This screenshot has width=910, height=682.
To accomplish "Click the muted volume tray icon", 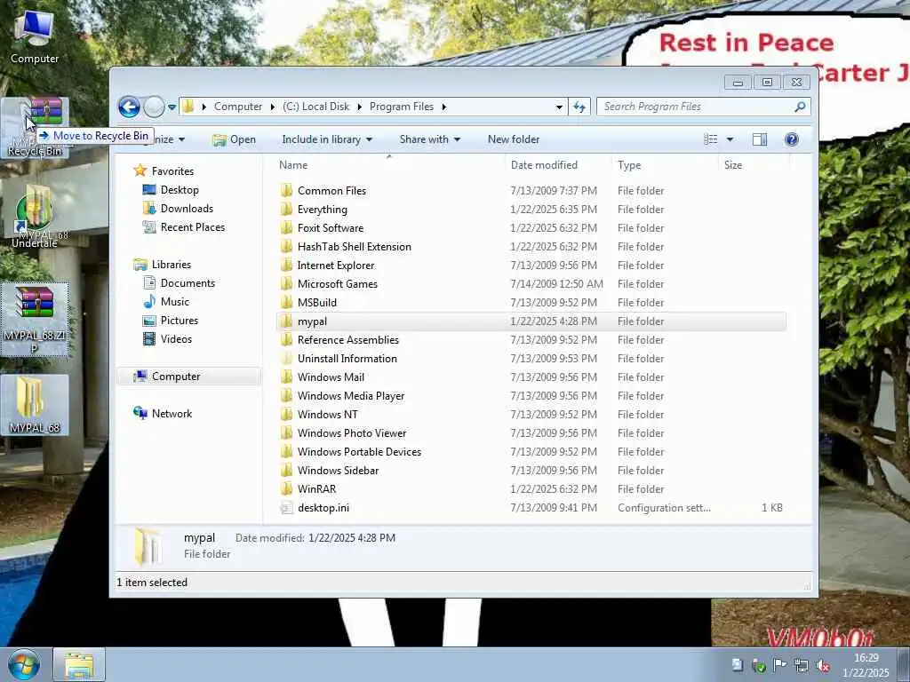I will coord(822,666).
